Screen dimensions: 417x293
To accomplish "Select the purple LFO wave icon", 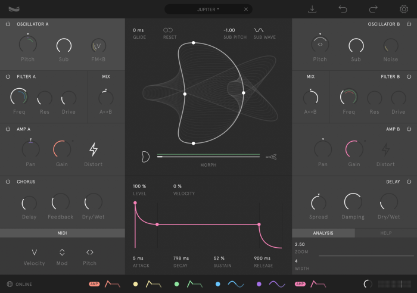I will tap(277, 284).
